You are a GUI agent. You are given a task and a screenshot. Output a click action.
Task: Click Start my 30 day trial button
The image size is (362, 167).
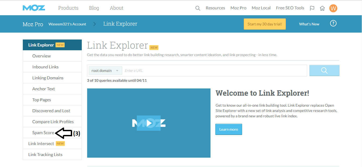coord(265,24)
